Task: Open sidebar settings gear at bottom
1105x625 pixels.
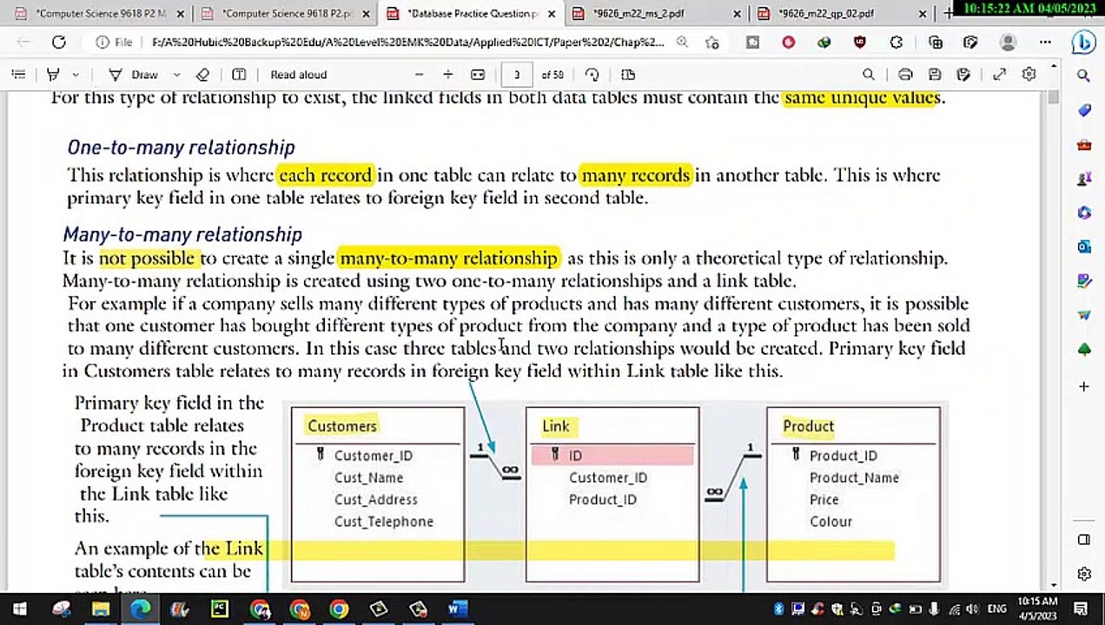Action: pyautogui.click(x=1083, y=574)
